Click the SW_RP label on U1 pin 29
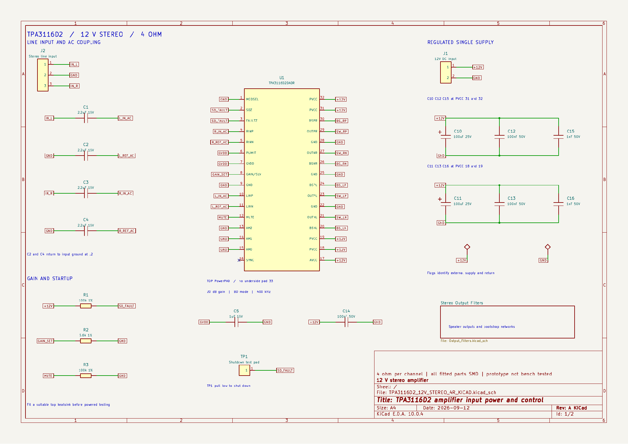Screen dimensions: 628x444 click(342, 132)
